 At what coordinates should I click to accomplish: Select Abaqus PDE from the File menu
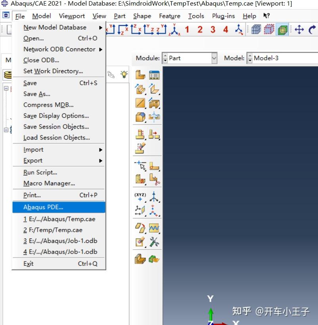[x=44, y=207]
